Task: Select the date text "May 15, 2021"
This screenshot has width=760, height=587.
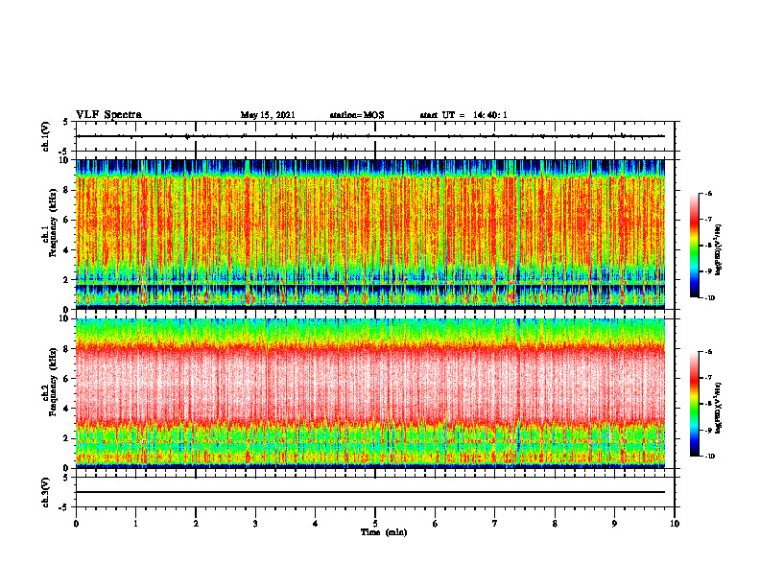Action: [268, 115]
